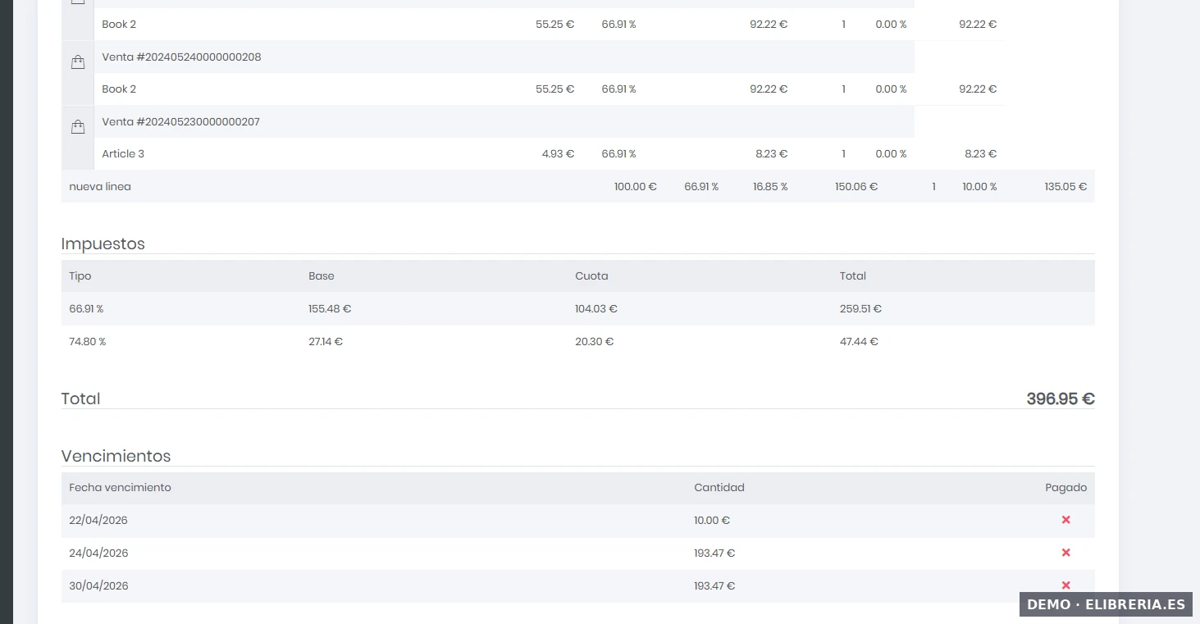Select the 74.80 % tax row
Image resolution: width=1200 pixels, height=624 pixels.
pyautogui.click(x=88, y=342)
